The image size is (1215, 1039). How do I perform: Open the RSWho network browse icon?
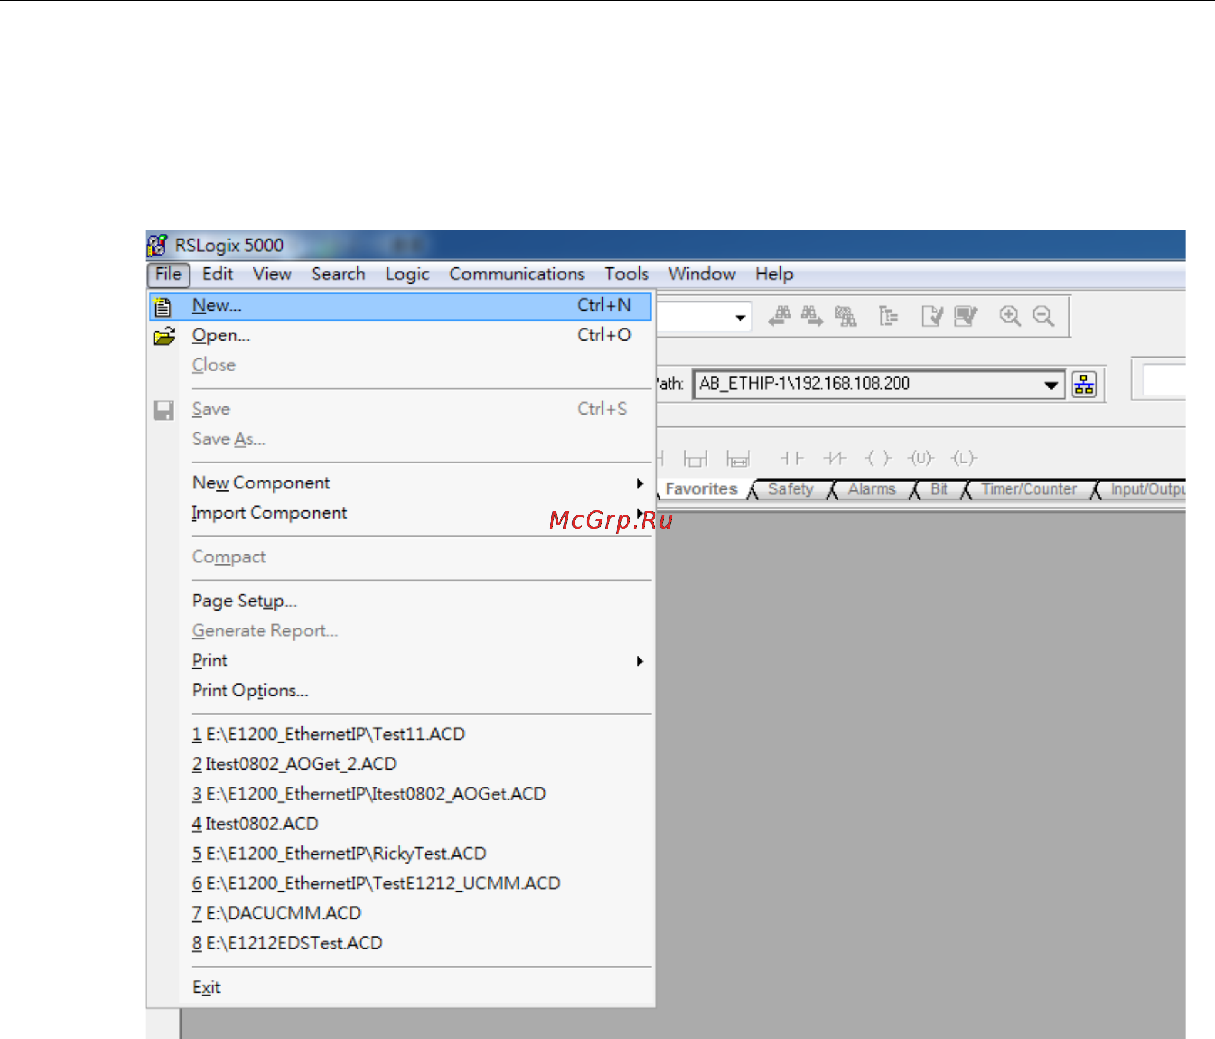point(1084,385)
